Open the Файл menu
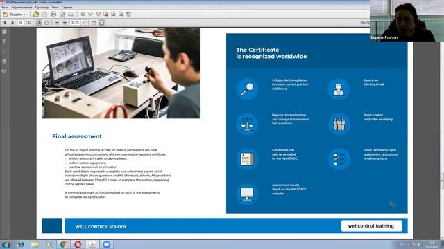The image size is (444, 249). coord(5,8)
